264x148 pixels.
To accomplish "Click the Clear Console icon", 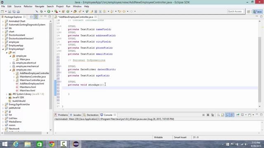I will point(218,115).
